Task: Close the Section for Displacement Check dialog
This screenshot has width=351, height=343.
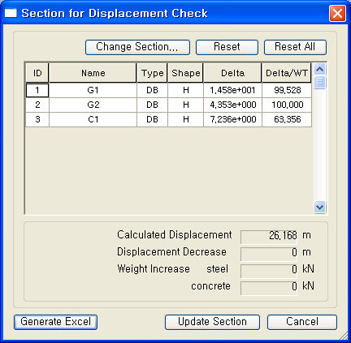Action: tap(337, 13)
